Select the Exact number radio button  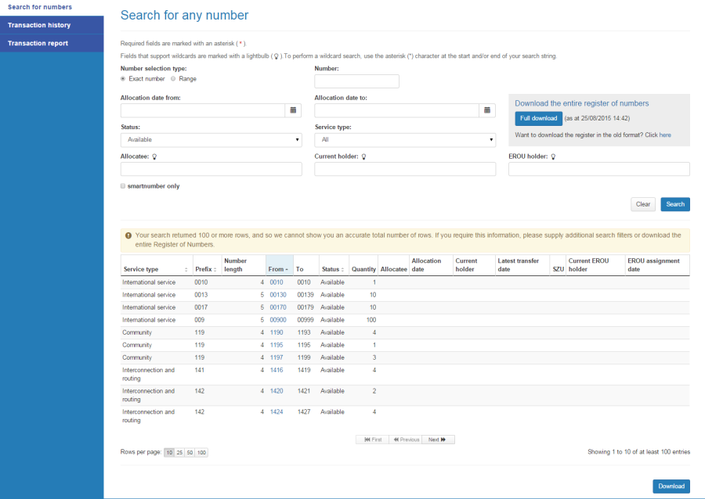pos(123,78)
